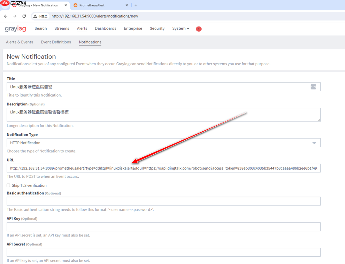Screen dimensions: 345x264
Task: Click 'Title to identify this Notification.' hint
Action: coord(34,95)
